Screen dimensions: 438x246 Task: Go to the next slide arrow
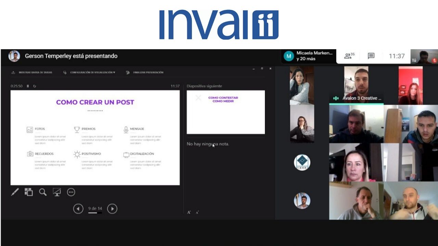(x=112, y=208)
